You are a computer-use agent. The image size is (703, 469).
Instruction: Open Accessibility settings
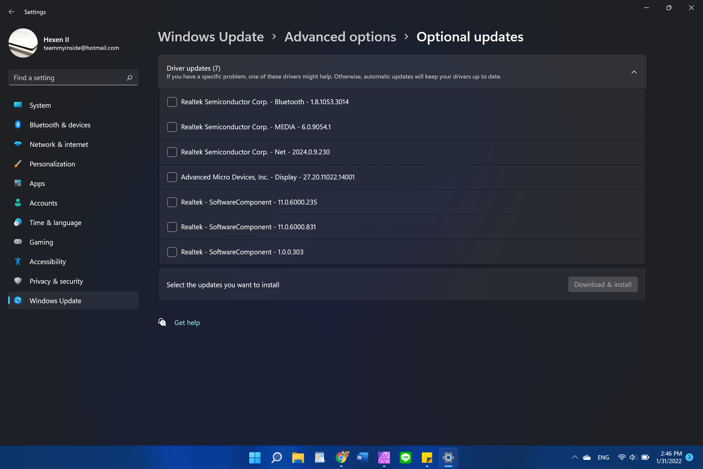pyautogui.click(x=48, y=262)
